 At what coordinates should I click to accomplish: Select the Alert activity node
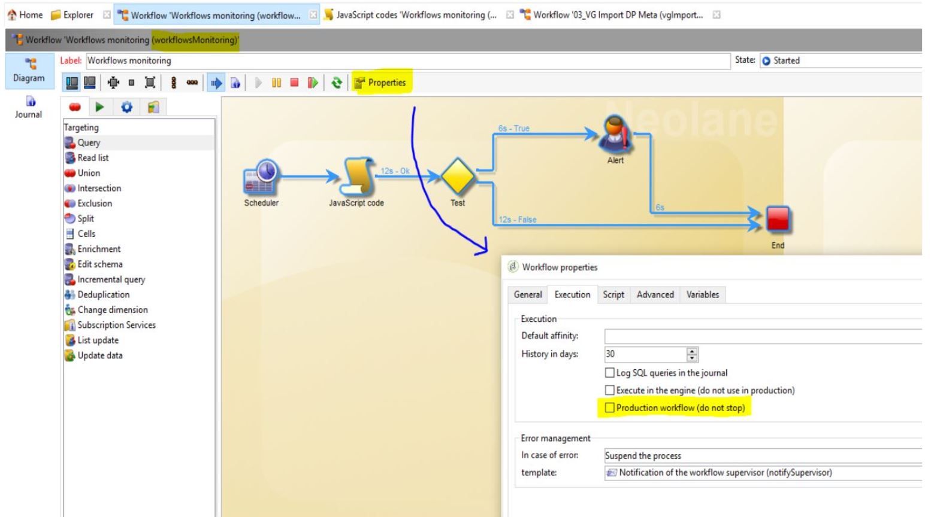pyautogui.click(x=615, y=135)
